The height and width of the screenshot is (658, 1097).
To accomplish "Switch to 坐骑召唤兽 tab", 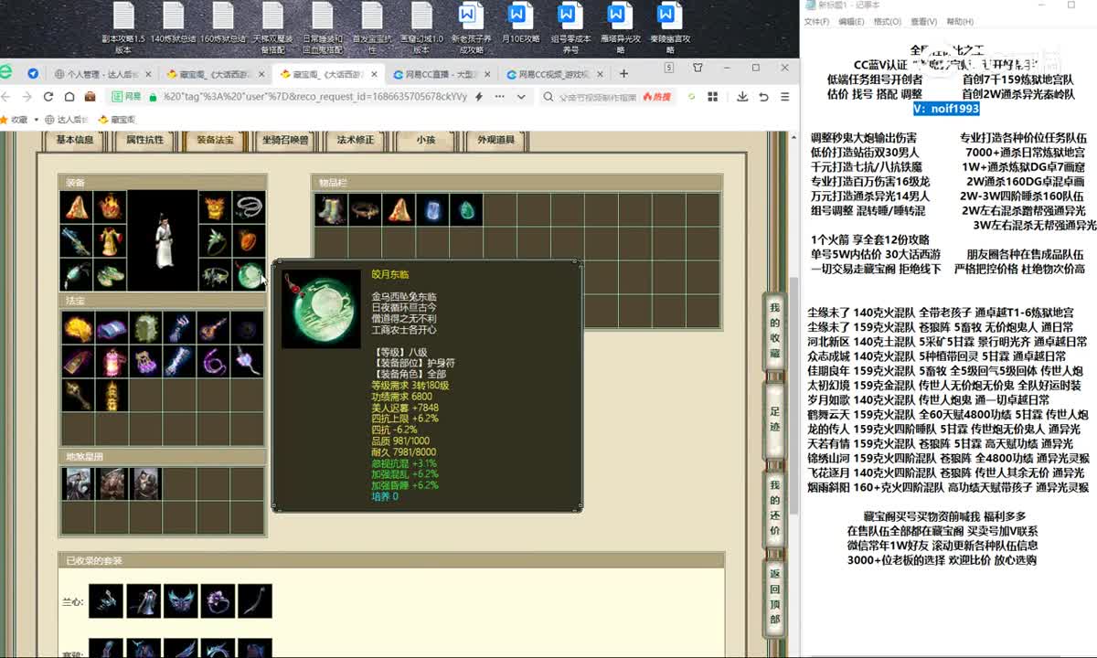I will coord(285,140).
